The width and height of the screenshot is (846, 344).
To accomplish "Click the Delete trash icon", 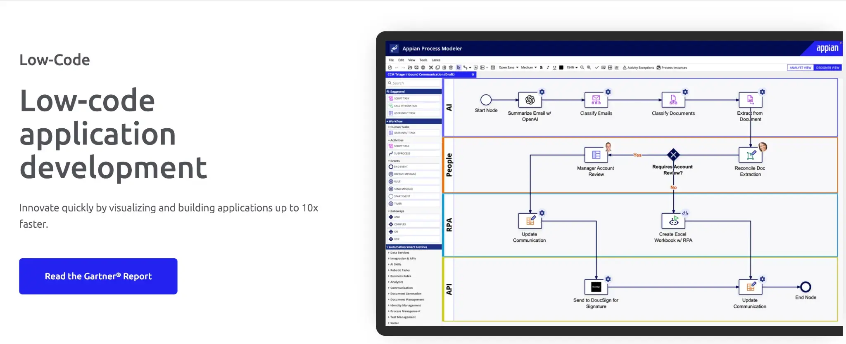I will [451, 68].
